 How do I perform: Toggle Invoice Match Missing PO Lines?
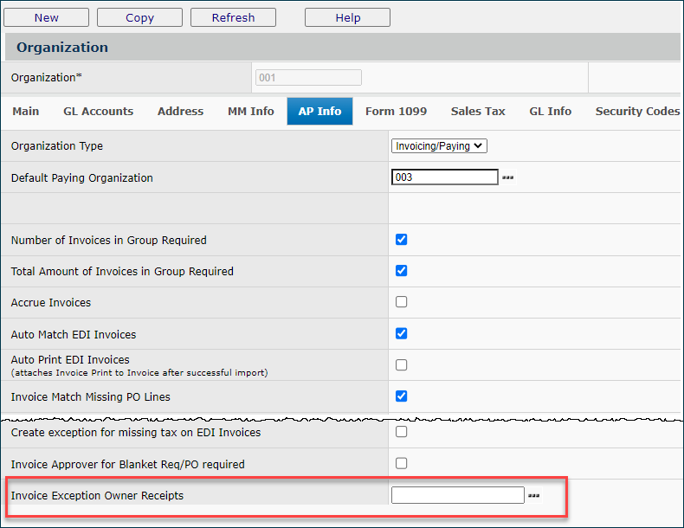[x=401, y=396]
